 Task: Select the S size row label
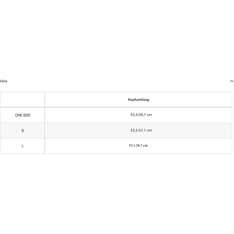point(22,131)
